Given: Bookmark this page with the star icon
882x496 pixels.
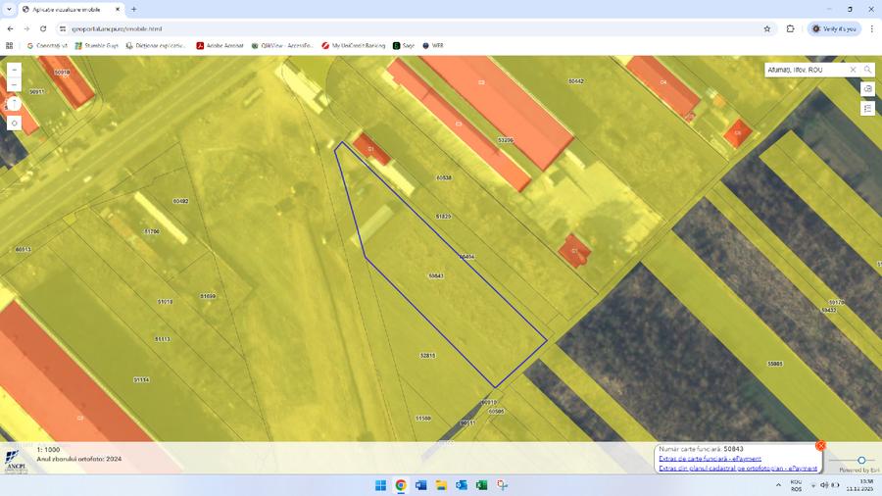Looking at the screenshot, I should [x=767, y=28].
